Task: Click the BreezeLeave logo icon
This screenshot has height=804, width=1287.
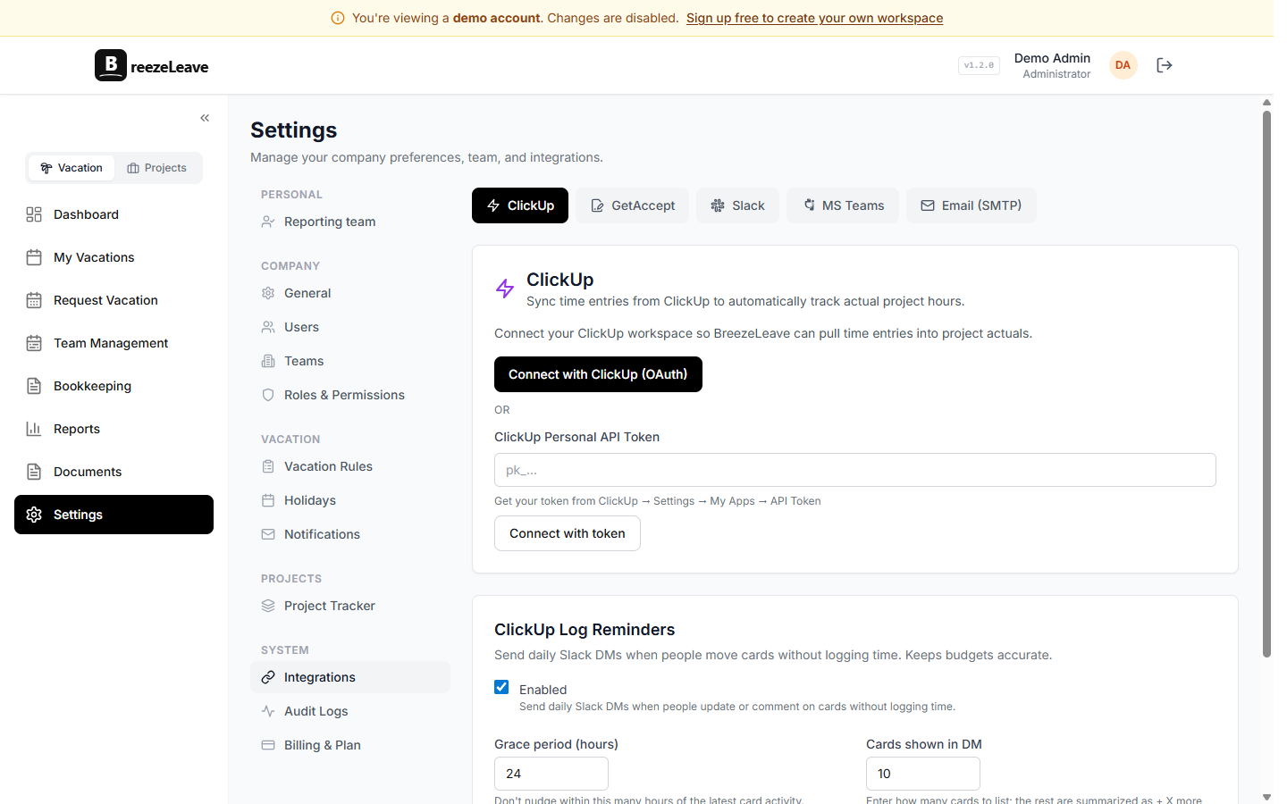Action: (x=111, y=65)
